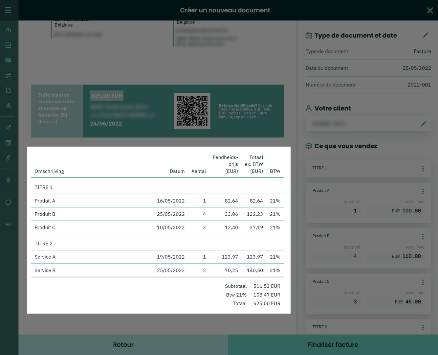Click the 'Service A' row in the preview table

(x=157, y=257)
